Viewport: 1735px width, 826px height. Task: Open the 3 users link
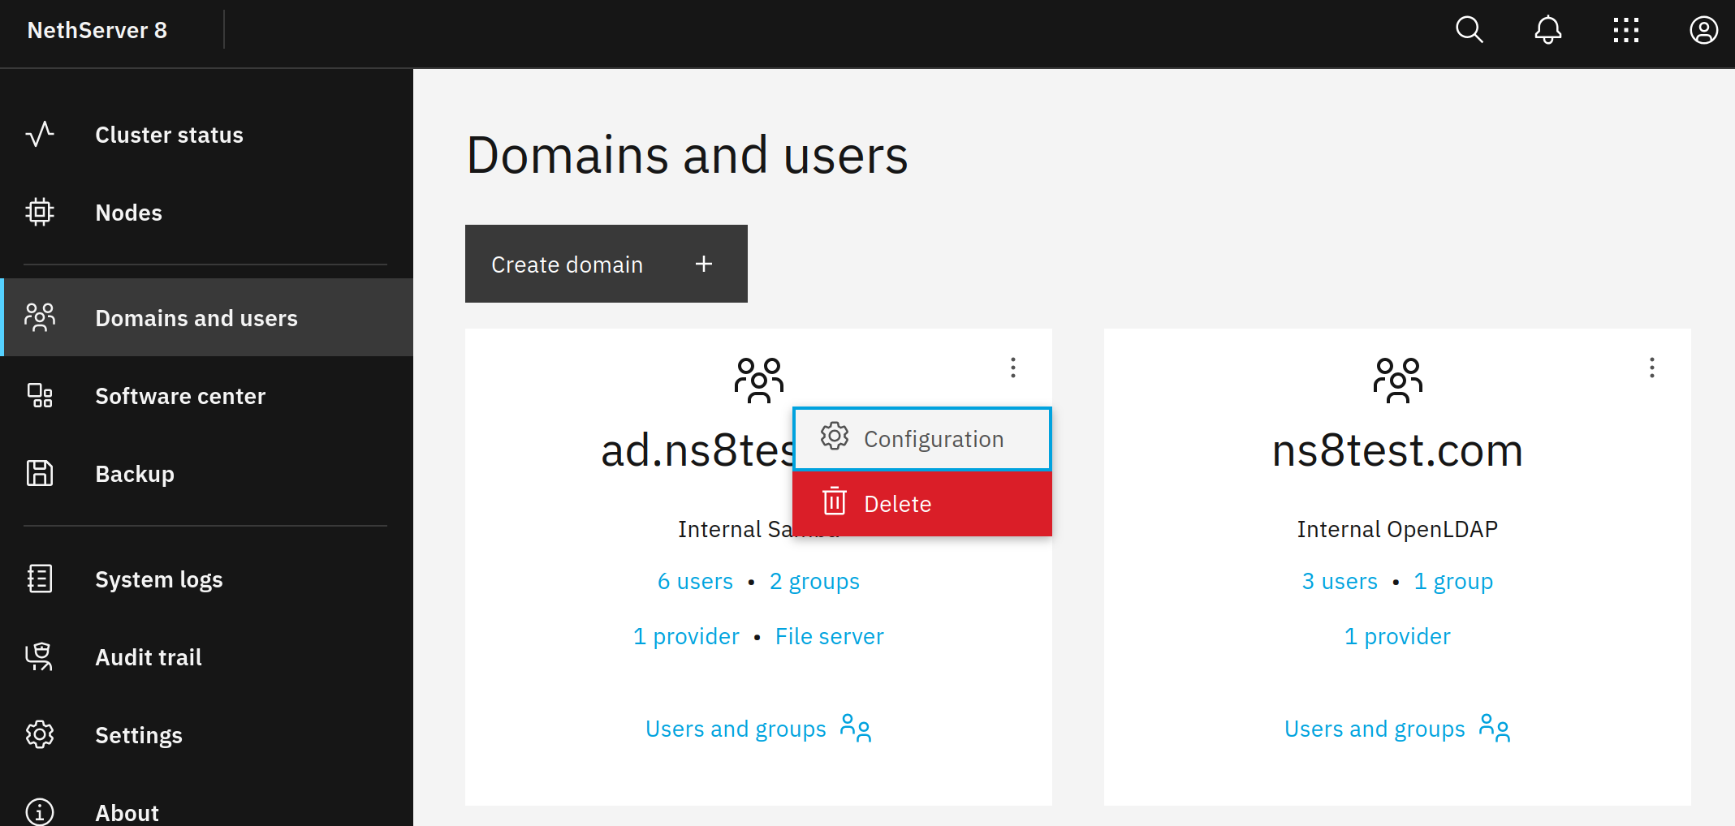coord(1340,581)
